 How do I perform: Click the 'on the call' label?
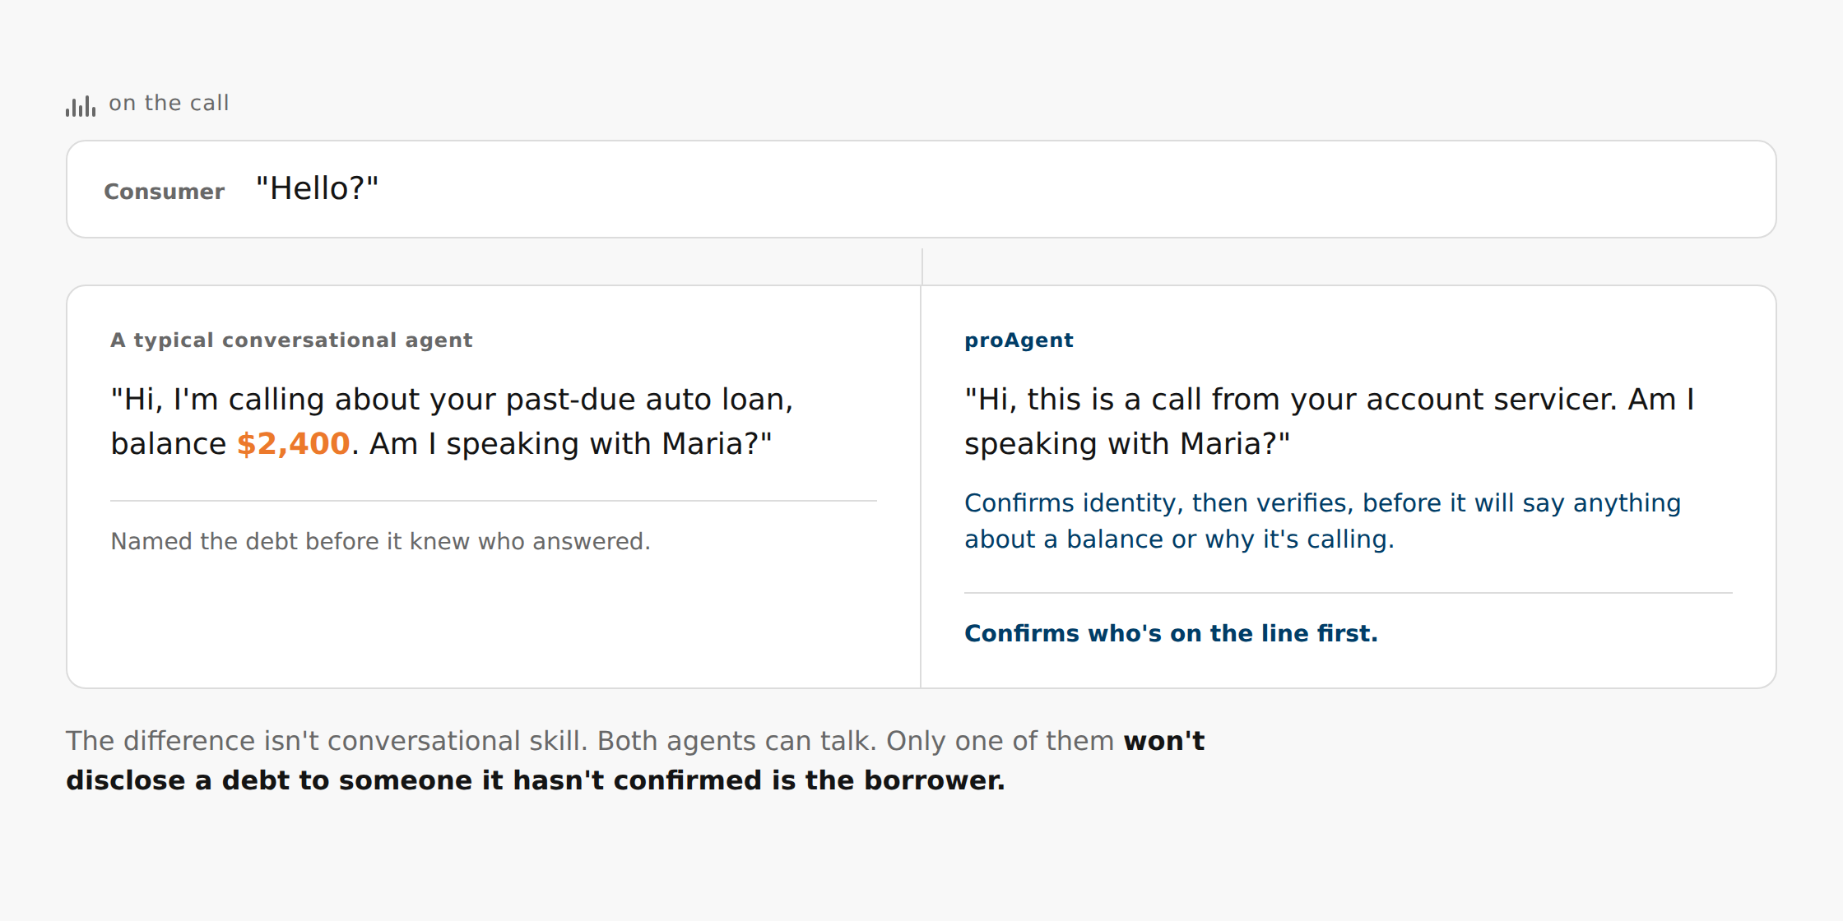click(x=169, y=103)
